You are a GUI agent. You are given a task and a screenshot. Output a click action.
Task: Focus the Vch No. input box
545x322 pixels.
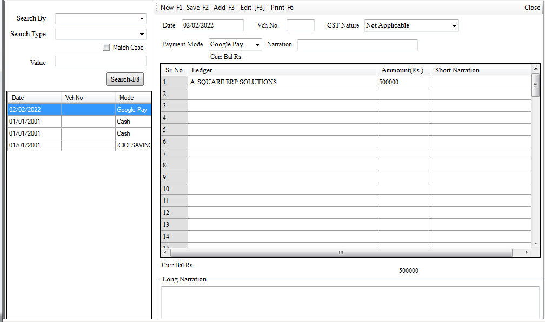point(300,25)
